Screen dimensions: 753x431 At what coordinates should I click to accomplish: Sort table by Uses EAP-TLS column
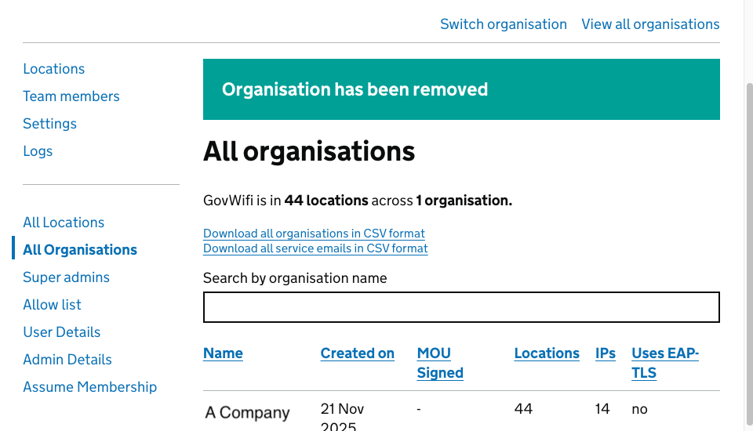click(664, 363)
